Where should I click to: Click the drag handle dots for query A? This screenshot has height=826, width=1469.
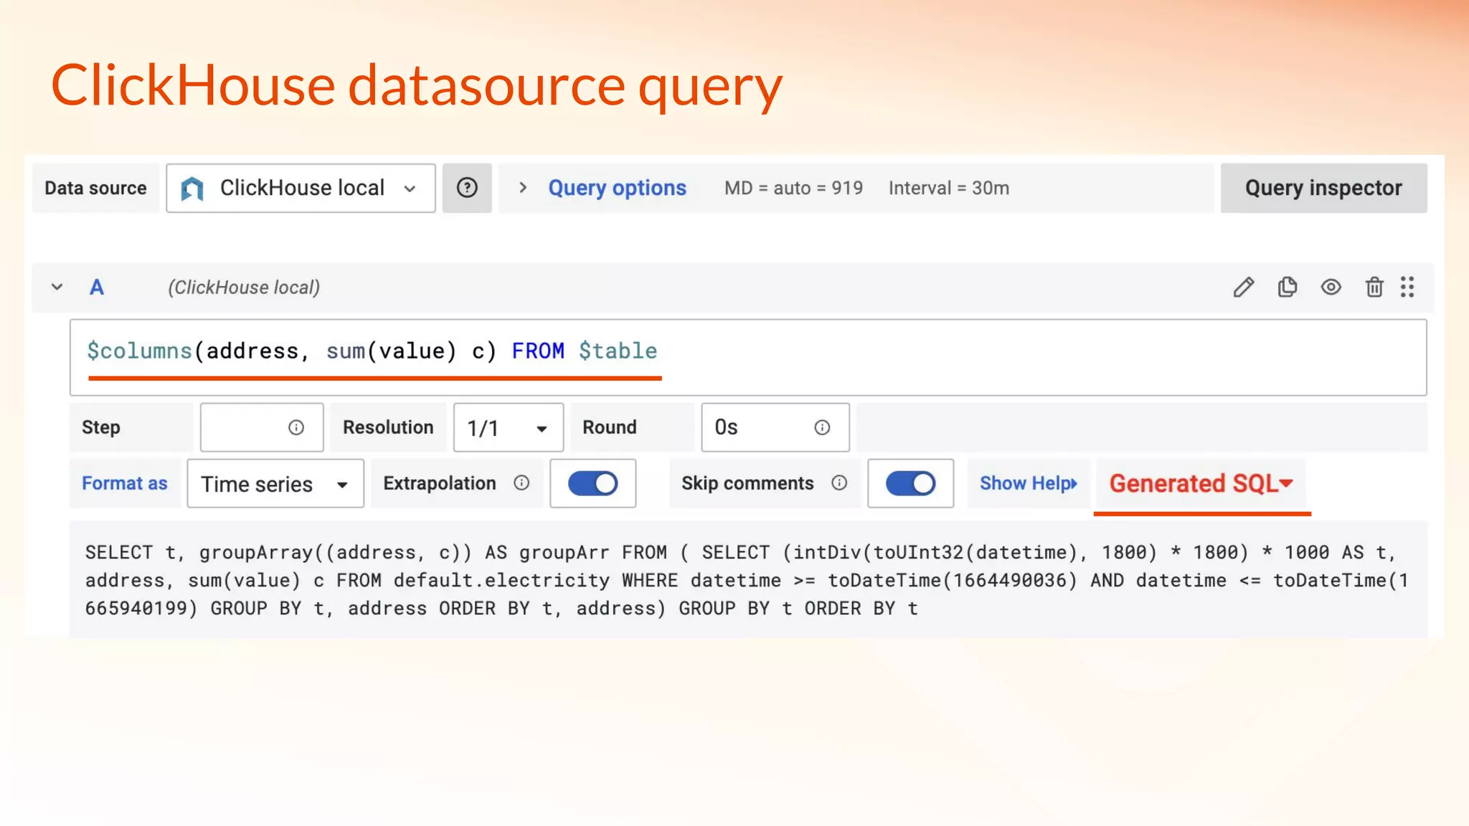(1407, 287)
